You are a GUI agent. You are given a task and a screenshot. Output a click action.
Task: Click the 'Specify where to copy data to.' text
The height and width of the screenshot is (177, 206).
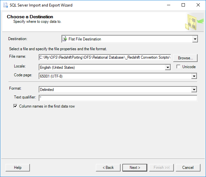pyautogui.click(x=37, y=22)
